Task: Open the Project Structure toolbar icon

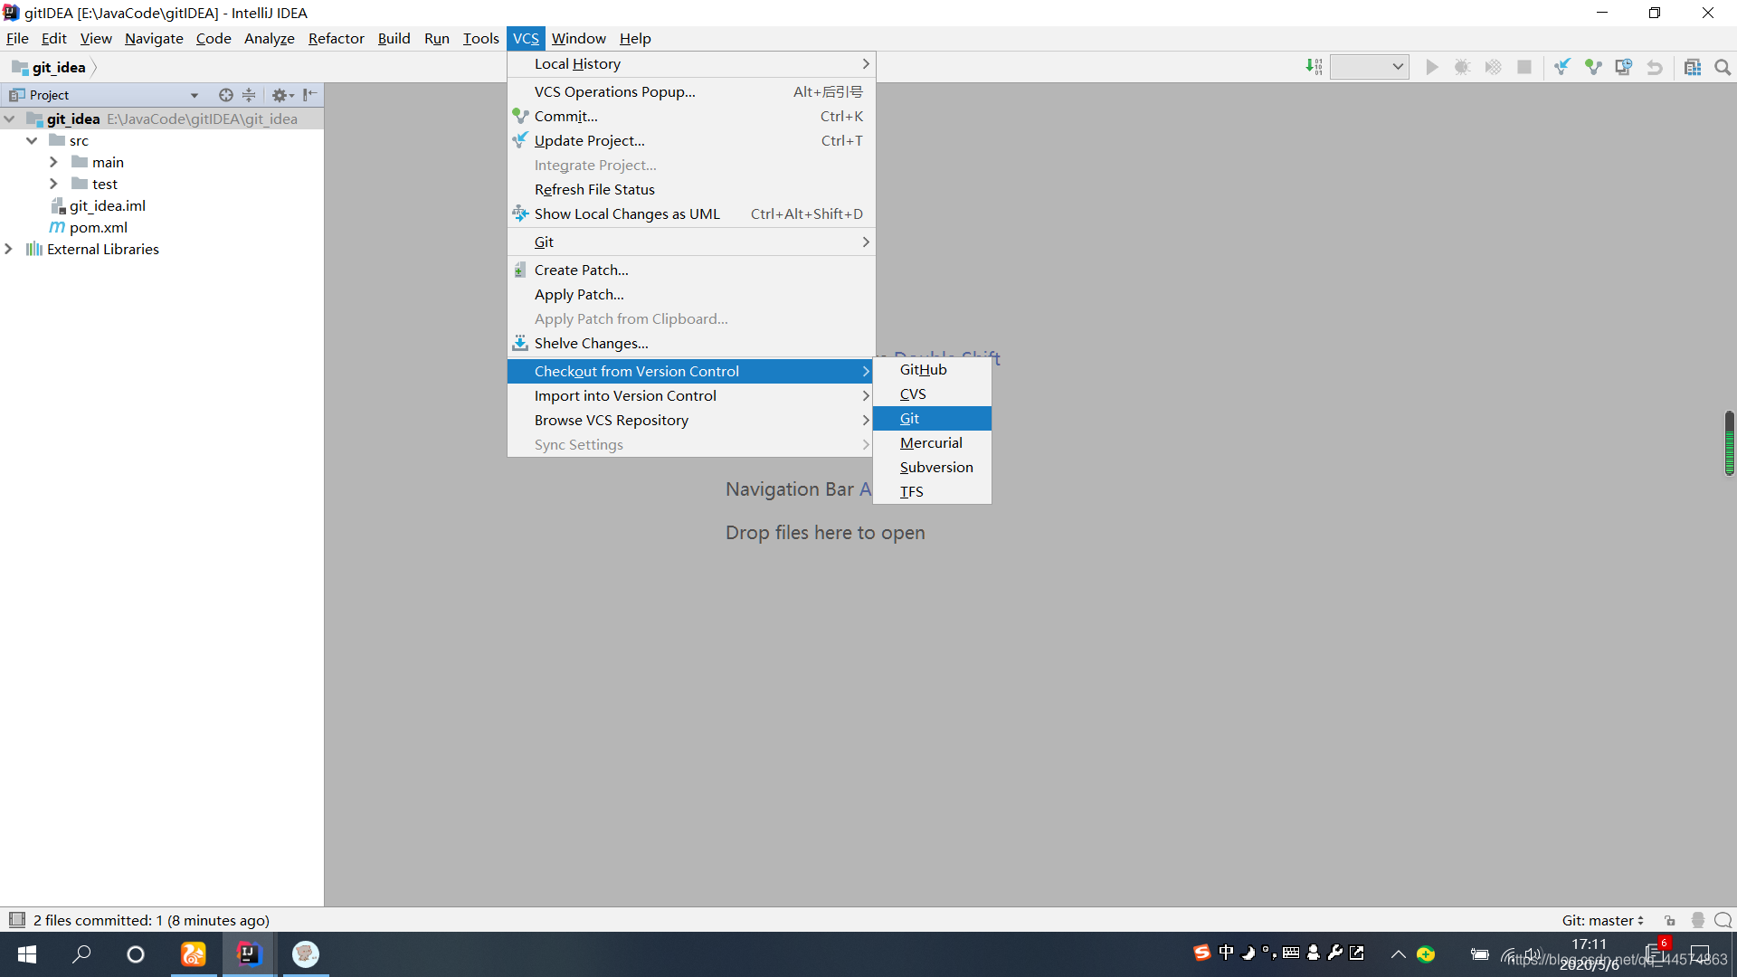Action: pyautogui.click(x=1693, y=67)
